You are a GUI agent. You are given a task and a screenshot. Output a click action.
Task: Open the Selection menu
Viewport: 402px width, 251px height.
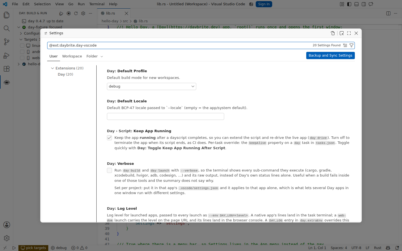42,4
